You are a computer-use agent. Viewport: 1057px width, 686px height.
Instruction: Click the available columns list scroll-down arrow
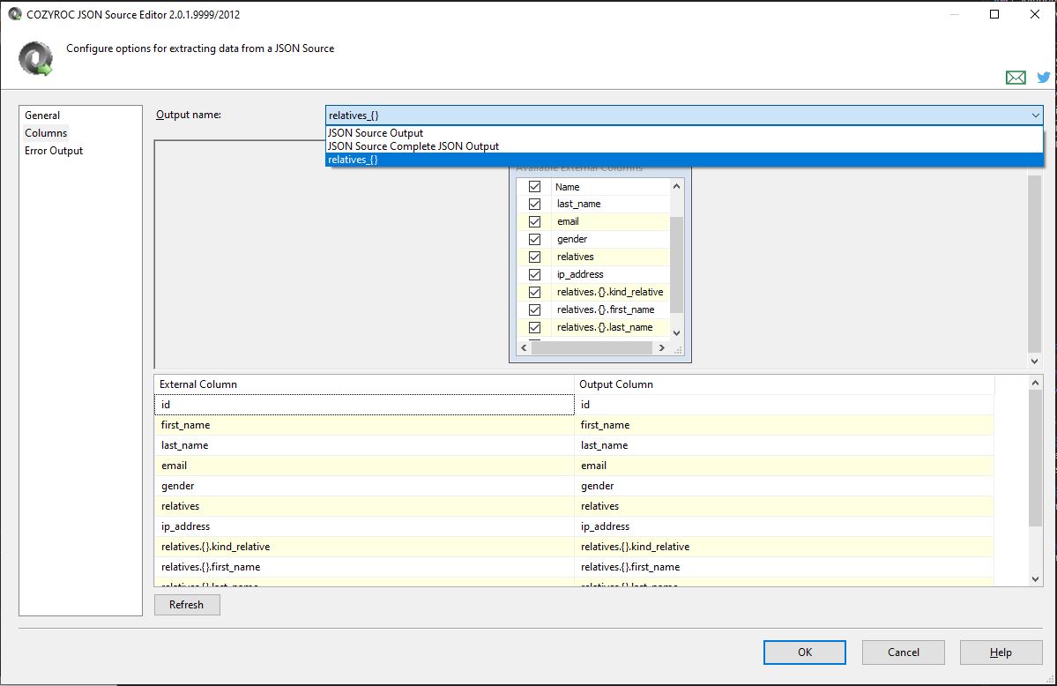click(x=677, y=332)
